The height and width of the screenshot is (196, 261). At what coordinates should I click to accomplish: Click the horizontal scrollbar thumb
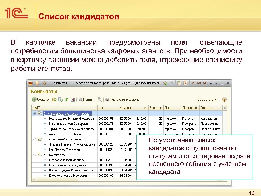pos(58,180)
